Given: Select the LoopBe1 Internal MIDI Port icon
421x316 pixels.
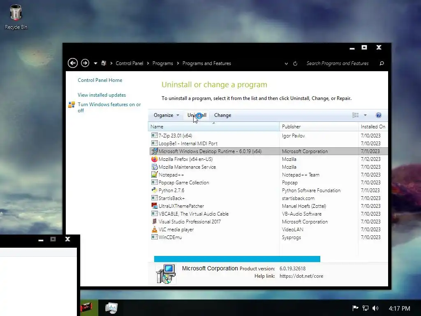Looking at the screenshot, I should 155,143.
